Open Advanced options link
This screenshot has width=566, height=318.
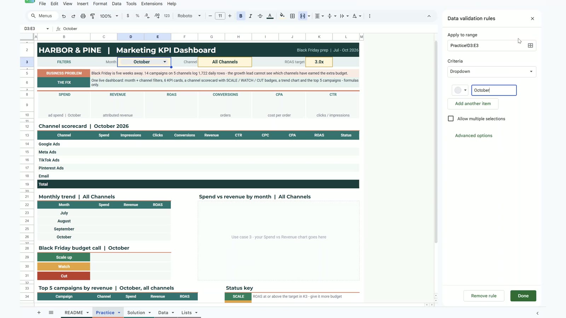(474, 136)
